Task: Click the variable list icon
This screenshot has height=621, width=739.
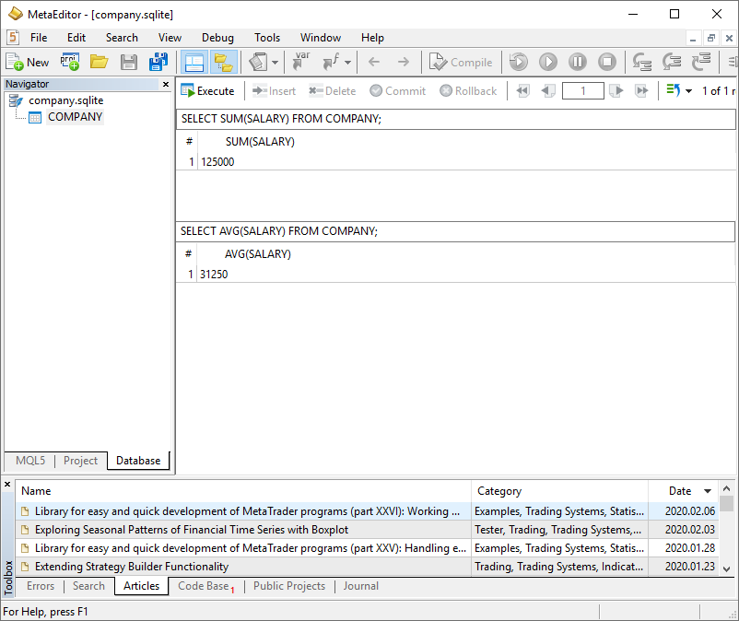Action: point(301,63)
